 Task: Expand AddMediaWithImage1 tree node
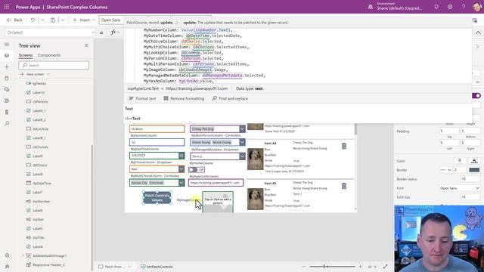(x=23, y=255)
